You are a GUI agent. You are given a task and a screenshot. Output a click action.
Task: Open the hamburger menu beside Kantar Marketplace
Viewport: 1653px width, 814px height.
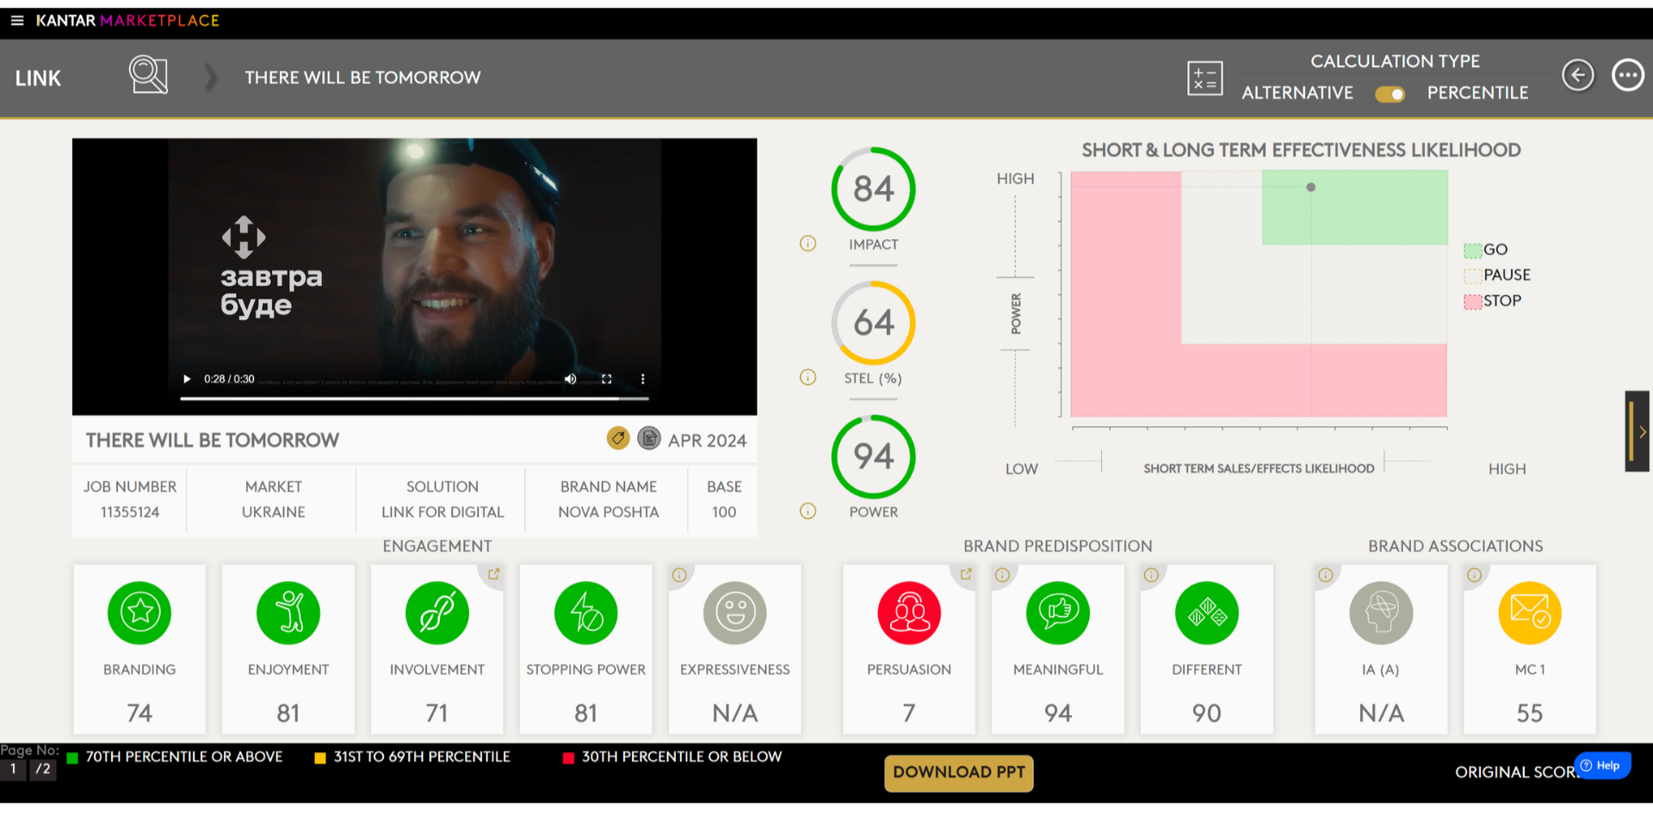coord(17,21)
